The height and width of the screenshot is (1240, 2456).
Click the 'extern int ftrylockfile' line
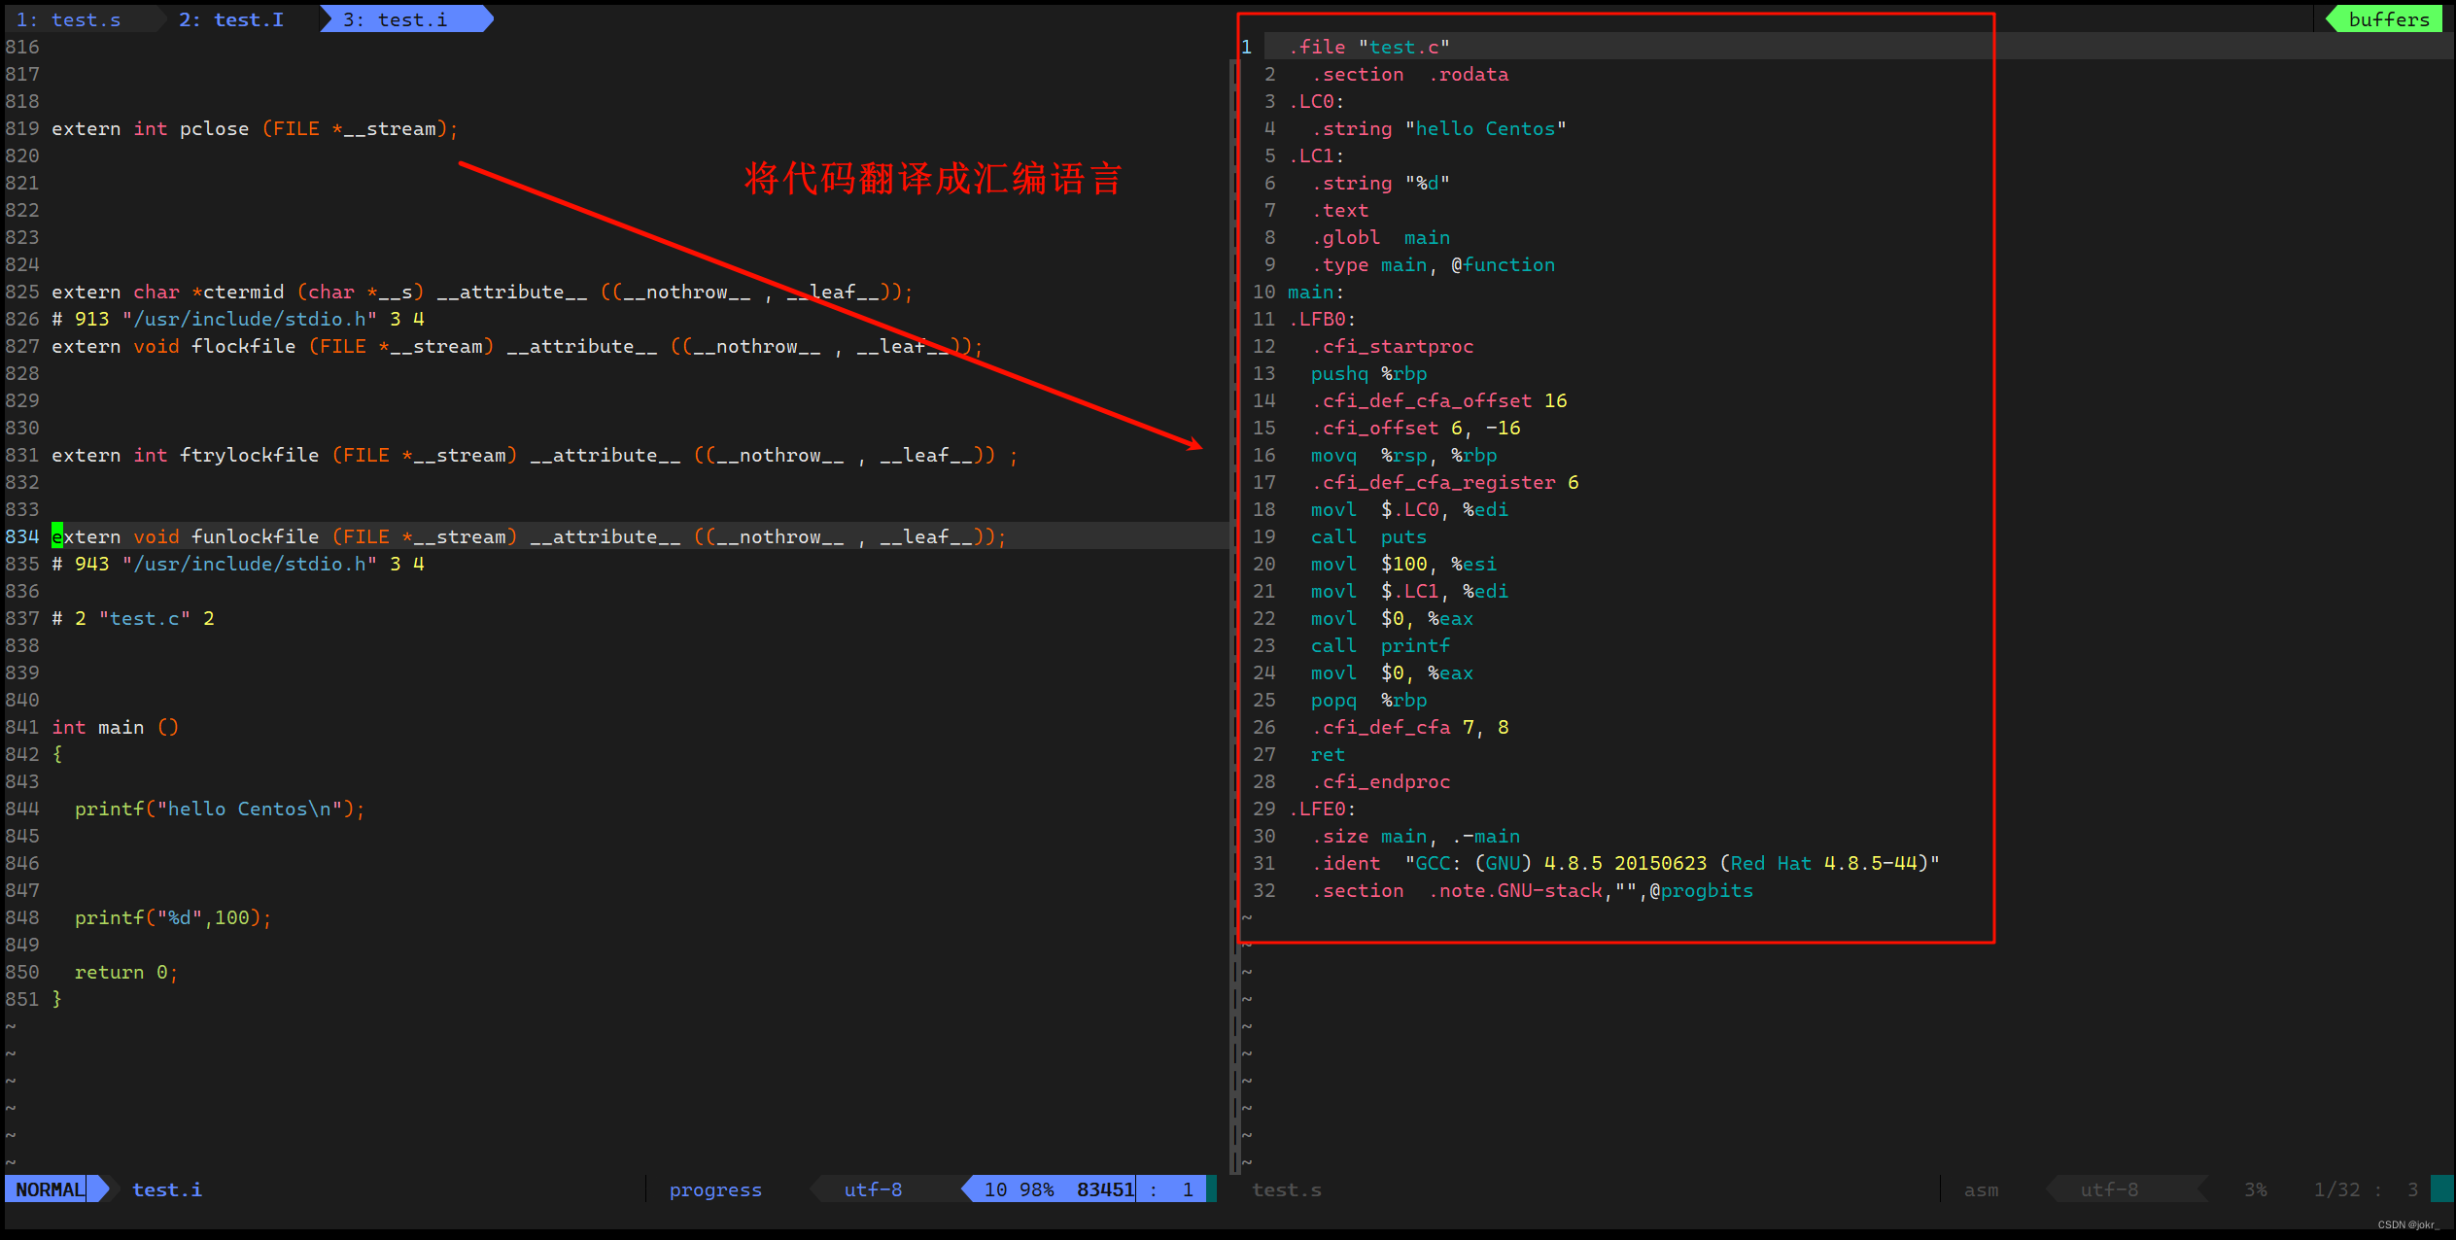pyautogui.click(x=535, y=456)
